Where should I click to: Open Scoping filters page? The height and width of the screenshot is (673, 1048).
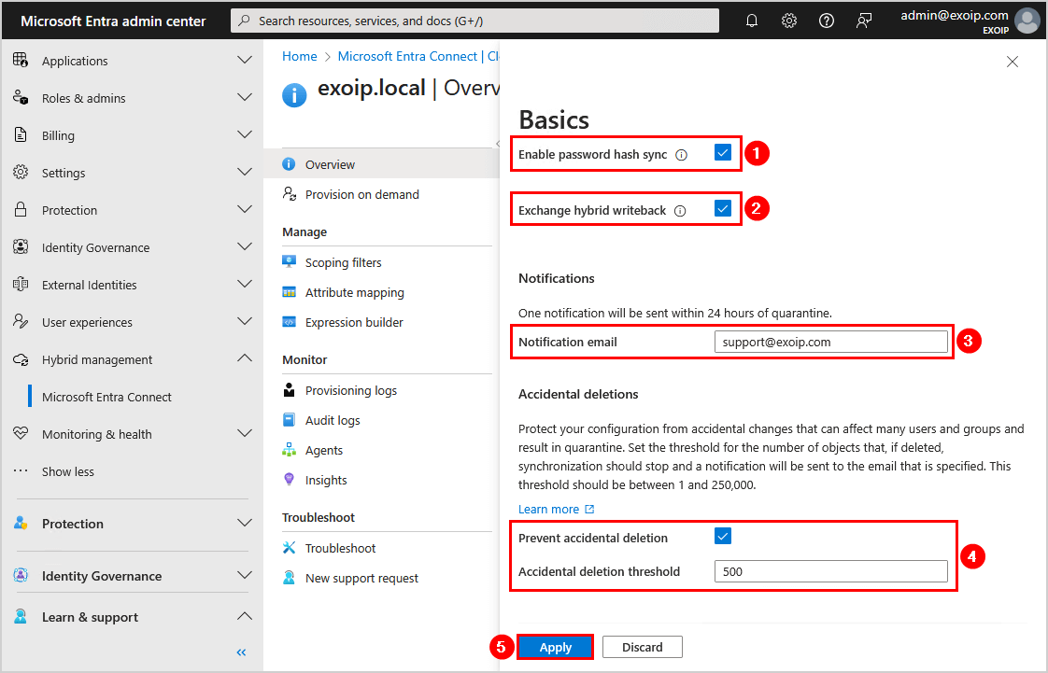click(x=344, y=262)
